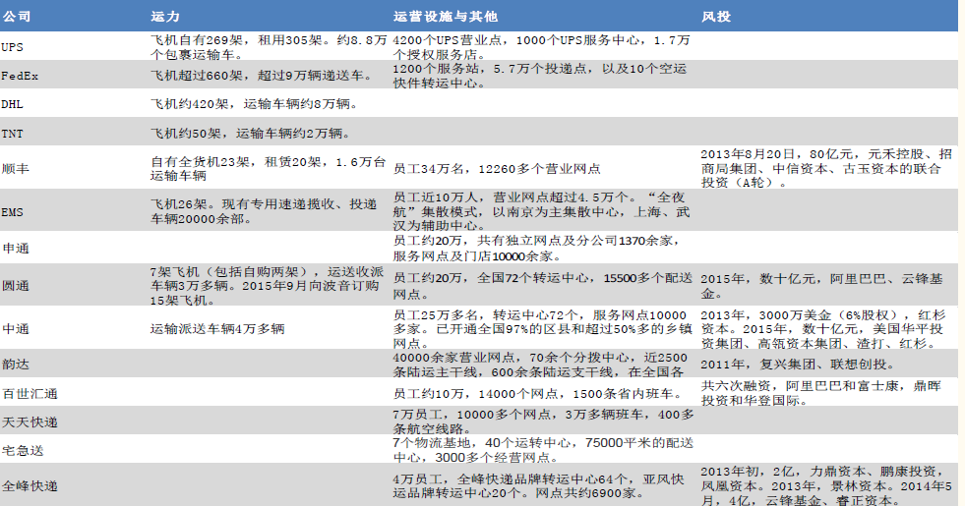Click the 全峰快递 company cell
965x506 pixels.
click(30, 486)
